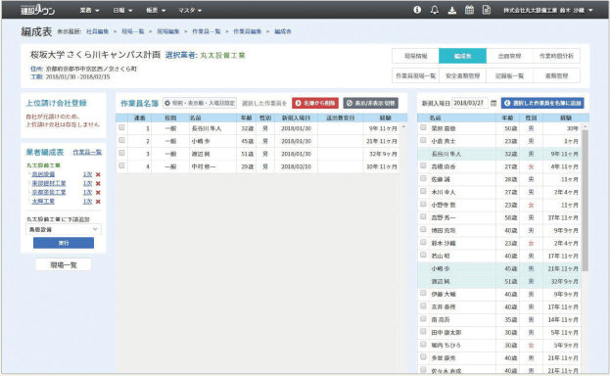The width and height of the screenshot is (610, 376).
Task: Remove 東部建材工業 with its red X
Action: 98,184
